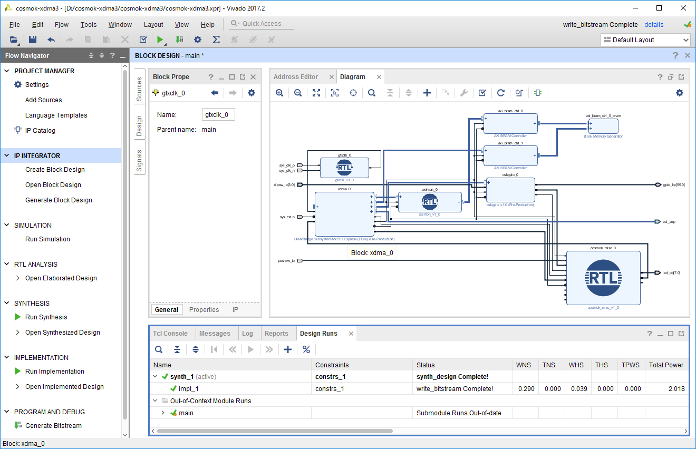Open the Tcl Console tab
Image resolution: width=696 pixels, height=449 pixels.
170,334
